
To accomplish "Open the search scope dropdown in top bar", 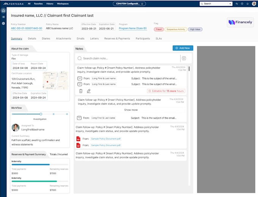I will click(230, 3).
